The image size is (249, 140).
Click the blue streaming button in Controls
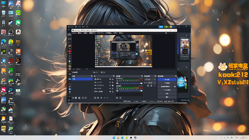coord(167,80)
